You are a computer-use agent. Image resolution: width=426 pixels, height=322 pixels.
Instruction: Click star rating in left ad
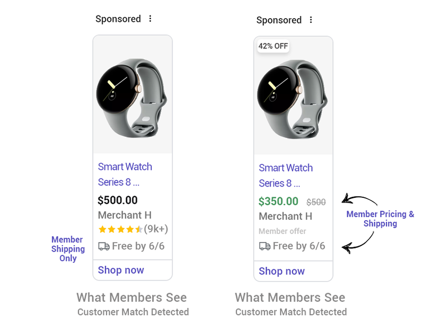(x=120, y=229)
